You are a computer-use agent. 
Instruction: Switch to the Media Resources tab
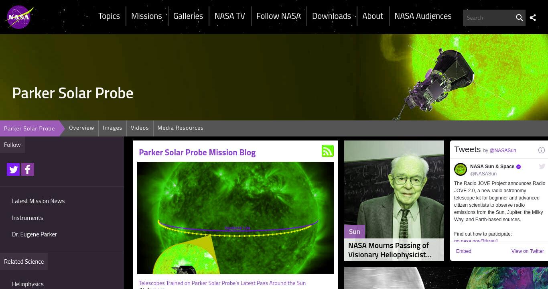pos(181,128)
